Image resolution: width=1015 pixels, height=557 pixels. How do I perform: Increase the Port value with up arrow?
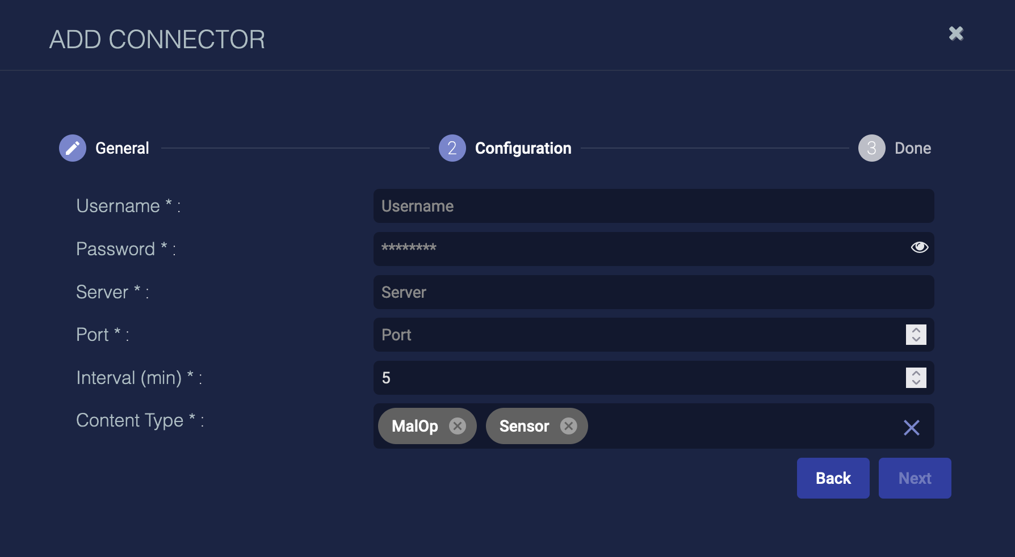coord(916,330)
